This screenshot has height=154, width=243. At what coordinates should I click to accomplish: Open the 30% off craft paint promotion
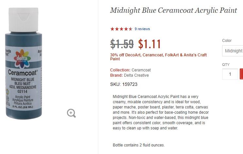158,57
